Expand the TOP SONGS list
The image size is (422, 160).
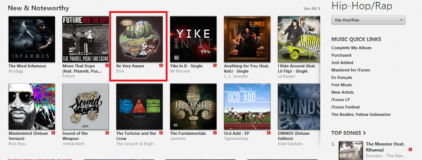point(348,133)
